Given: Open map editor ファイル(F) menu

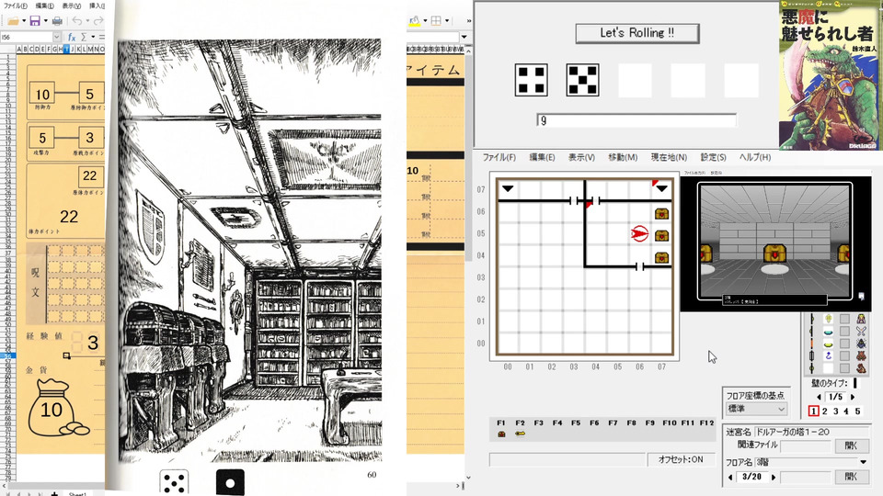Looking at the screenshot, I should [499, 157].
